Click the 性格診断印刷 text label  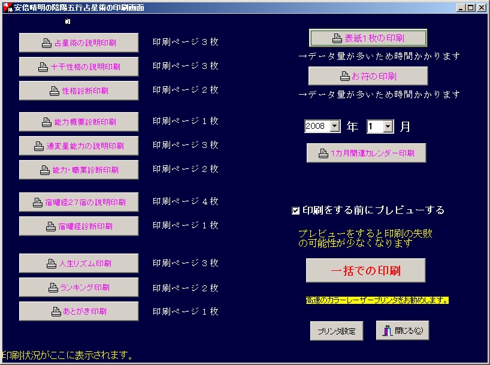(85, 91)
